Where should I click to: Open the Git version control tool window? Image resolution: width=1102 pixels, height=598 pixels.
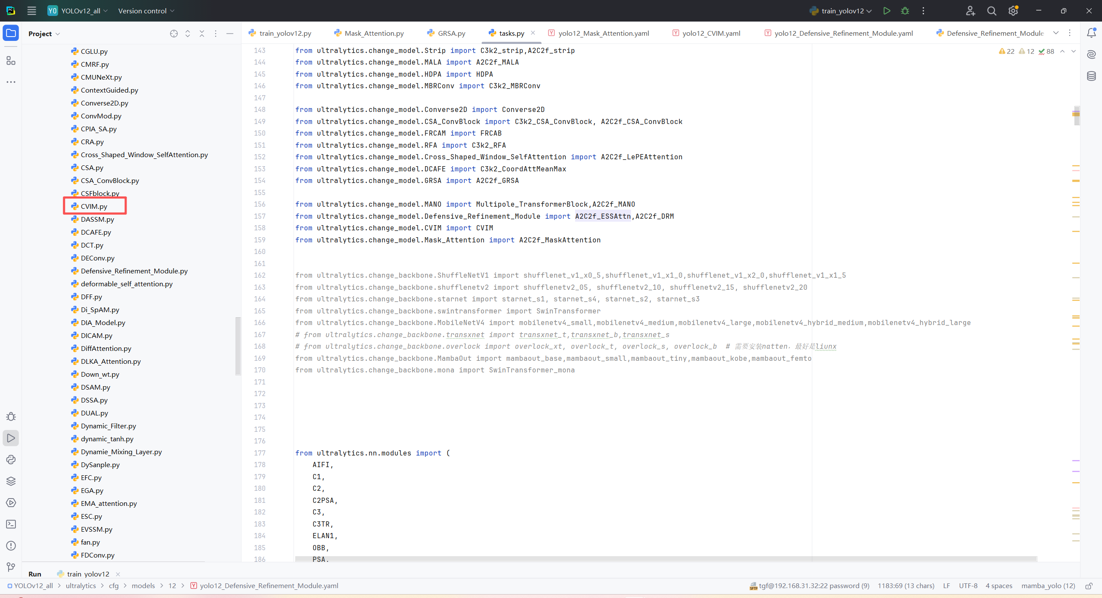coord(11,567)
